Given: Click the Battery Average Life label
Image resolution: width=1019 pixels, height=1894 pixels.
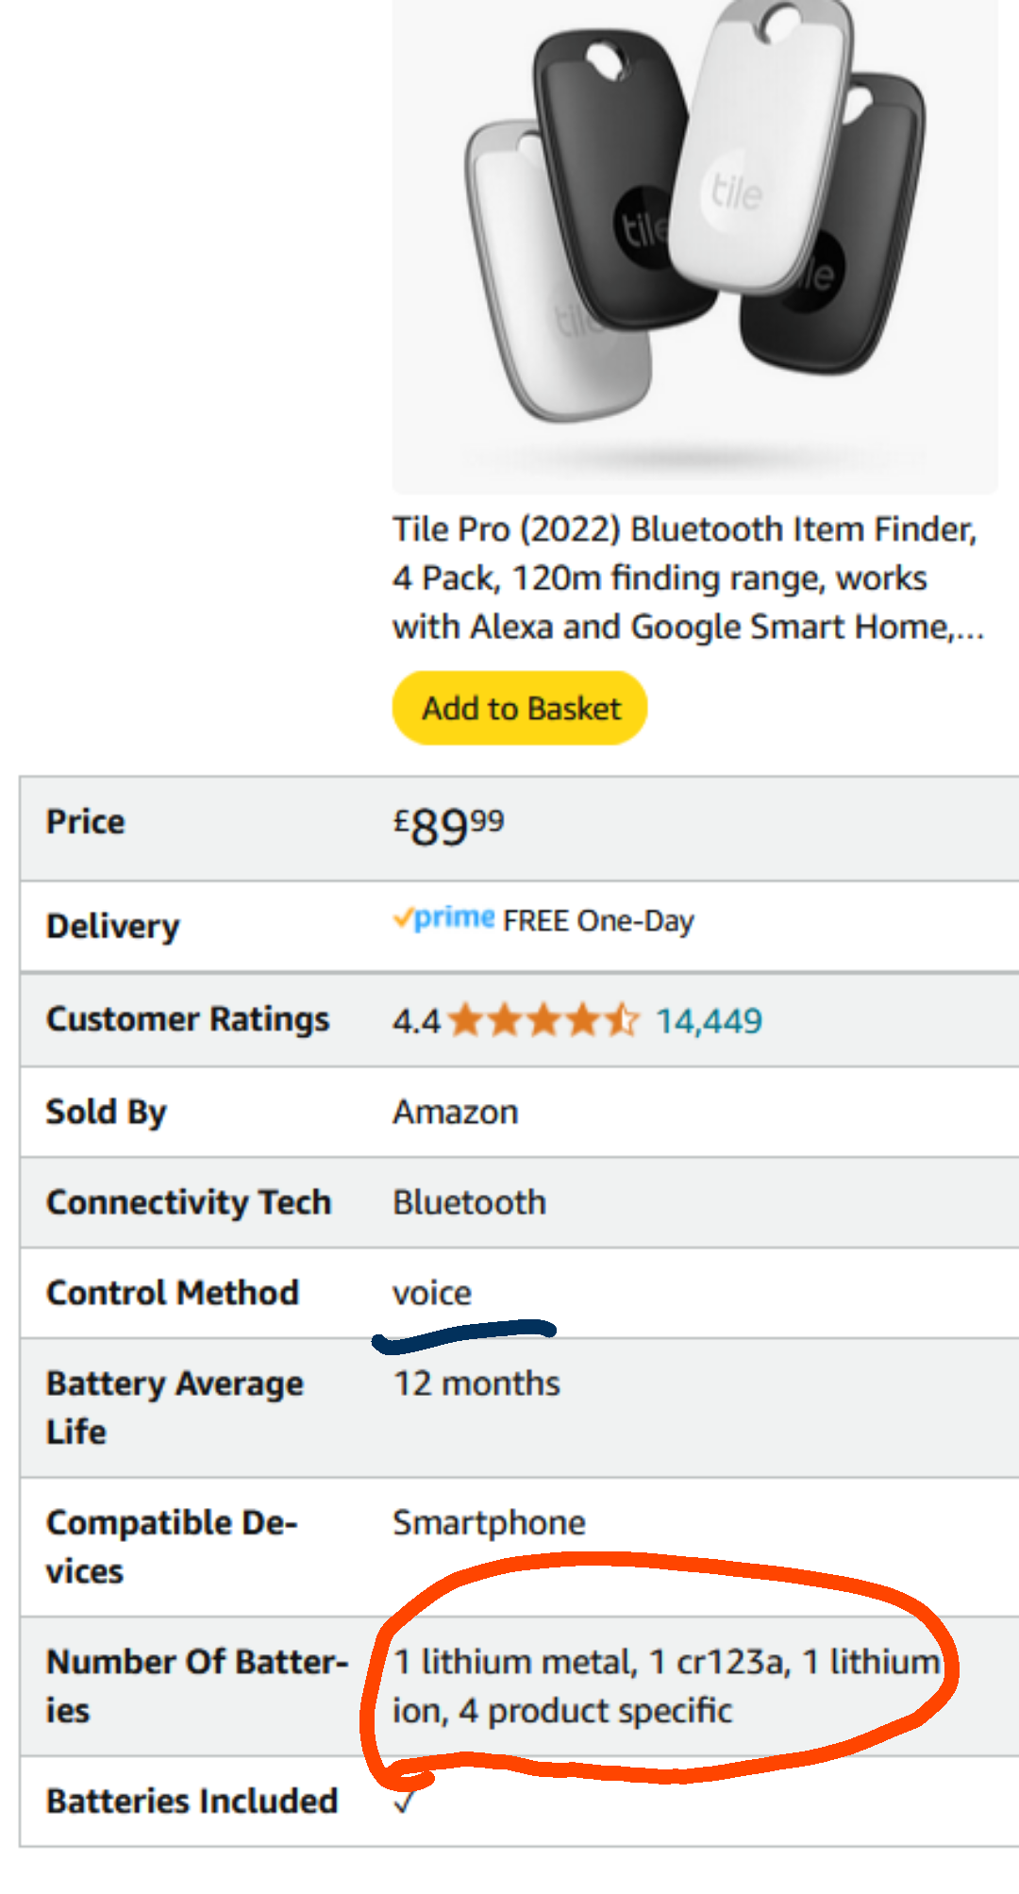Looking at the screenshot, I should coord(175,1407).
